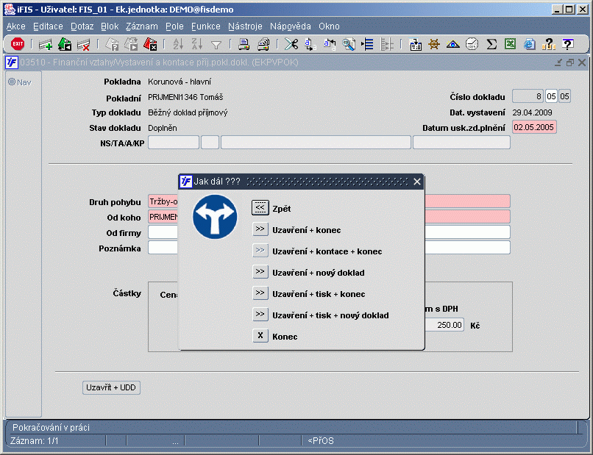Click the Datum usk.zd.plnění date field
This screenshot has width=593, height=455.
click(x=535, y=127)
